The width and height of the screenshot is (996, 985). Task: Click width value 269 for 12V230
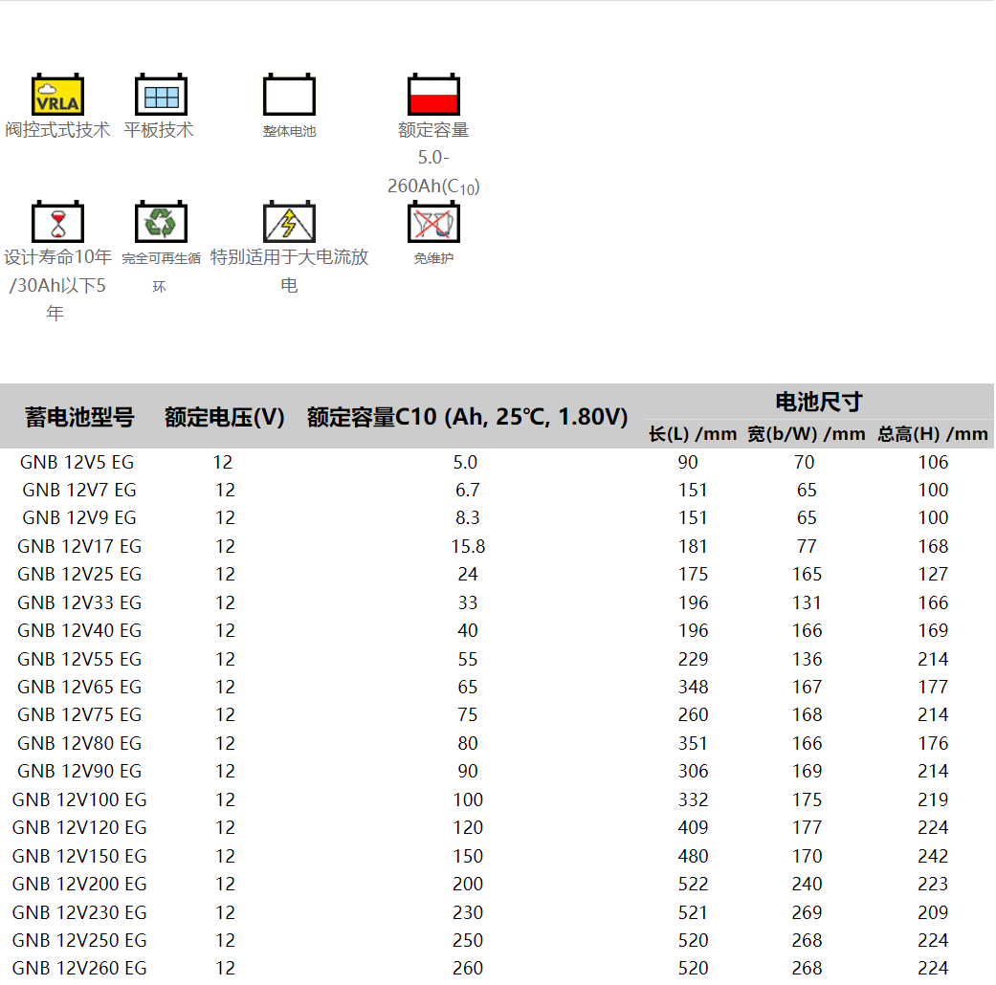tap(807, 912)
